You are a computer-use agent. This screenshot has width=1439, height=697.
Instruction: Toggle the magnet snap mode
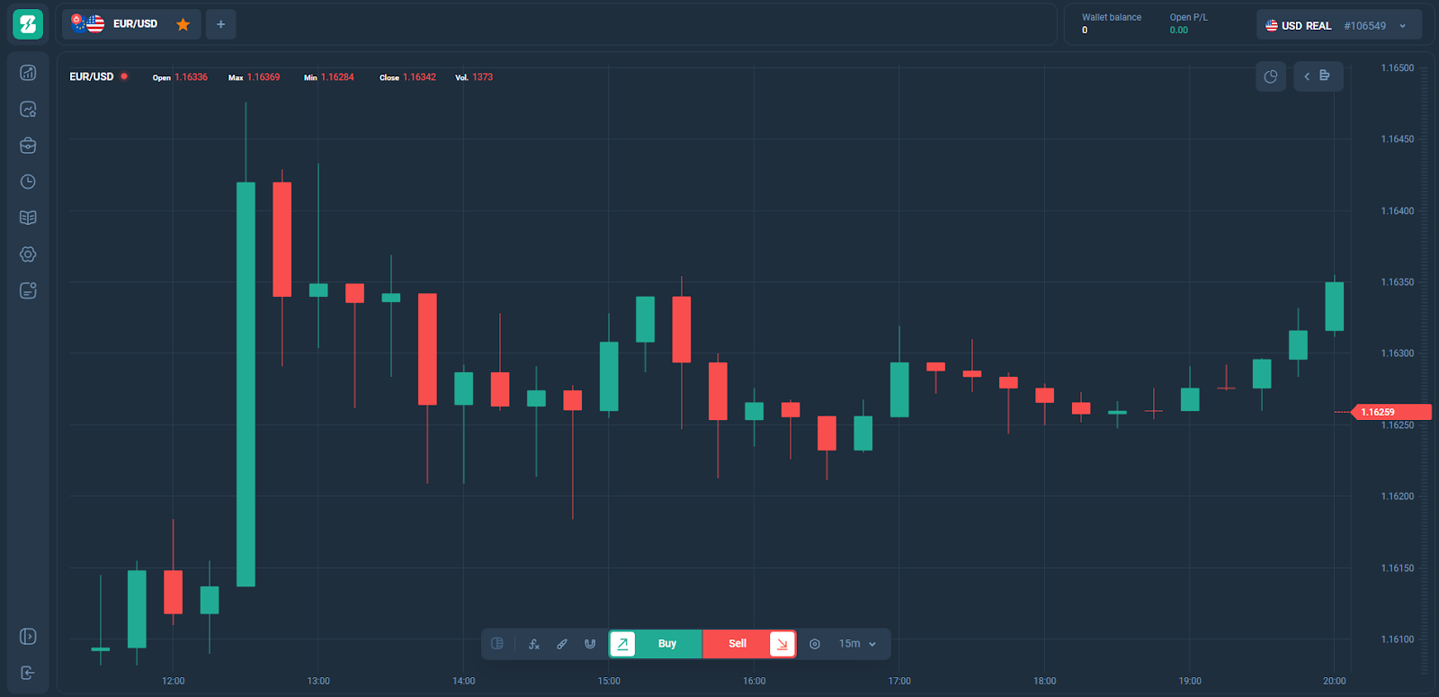tap(590, 644)
